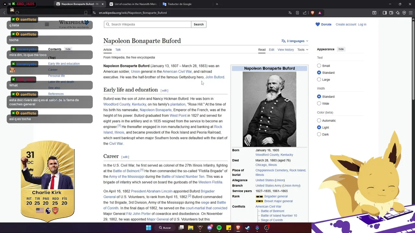Image resolution: width=415 pixels, height=233 pixels.
Task: Close the Napoleon Bonaparte Buford browser tab
Action: click(103, 4)
